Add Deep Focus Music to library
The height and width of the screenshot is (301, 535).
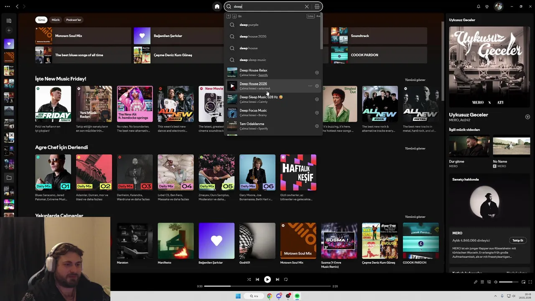317,113
